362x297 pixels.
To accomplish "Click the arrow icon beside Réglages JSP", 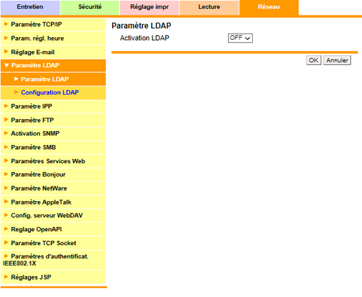I will click(6, 277).
